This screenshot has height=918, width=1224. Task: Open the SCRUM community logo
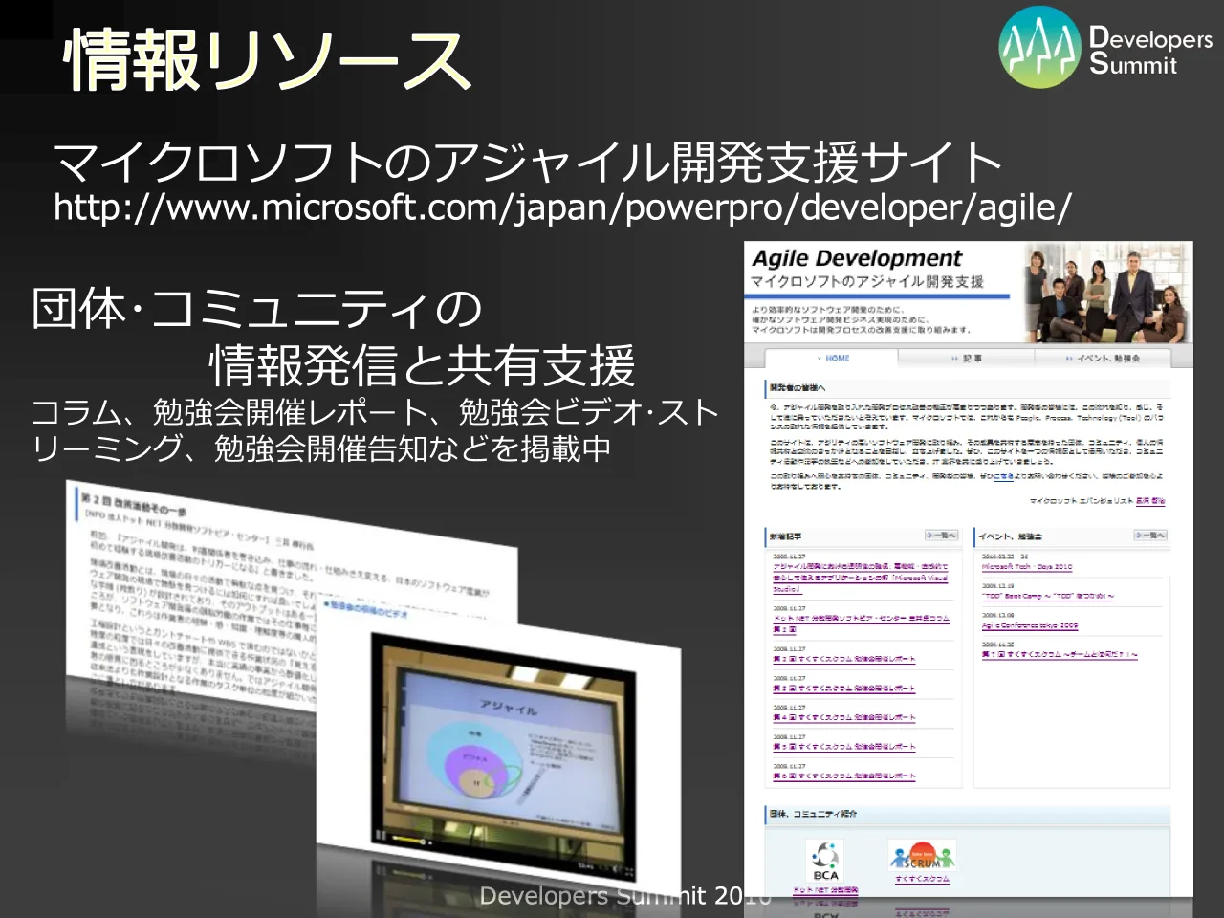pos(922,855)
